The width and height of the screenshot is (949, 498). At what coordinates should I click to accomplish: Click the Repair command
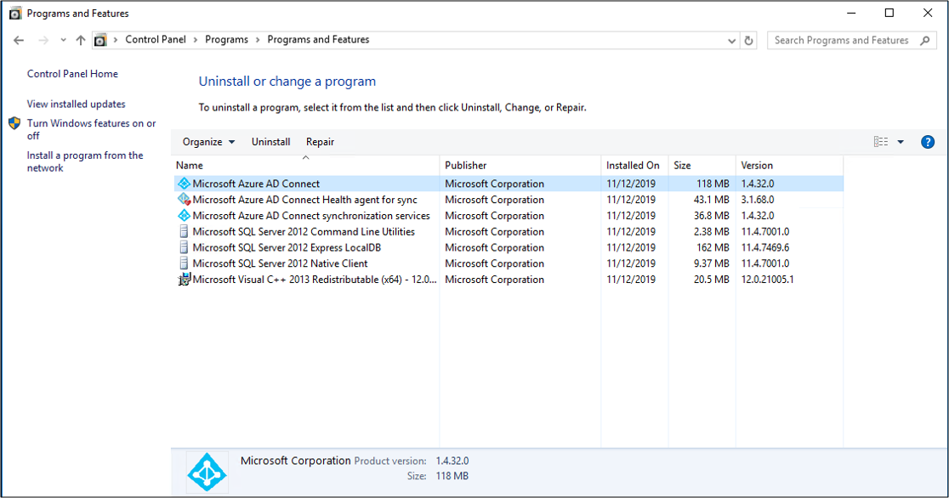point(320,141)
